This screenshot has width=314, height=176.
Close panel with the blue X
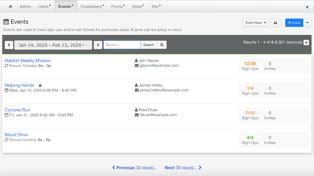pos(307,7)
